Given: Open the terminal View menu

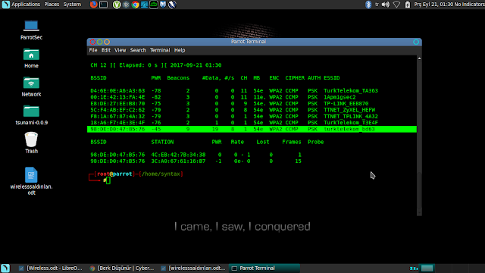Looking at the screenshot, I should 120,50.
